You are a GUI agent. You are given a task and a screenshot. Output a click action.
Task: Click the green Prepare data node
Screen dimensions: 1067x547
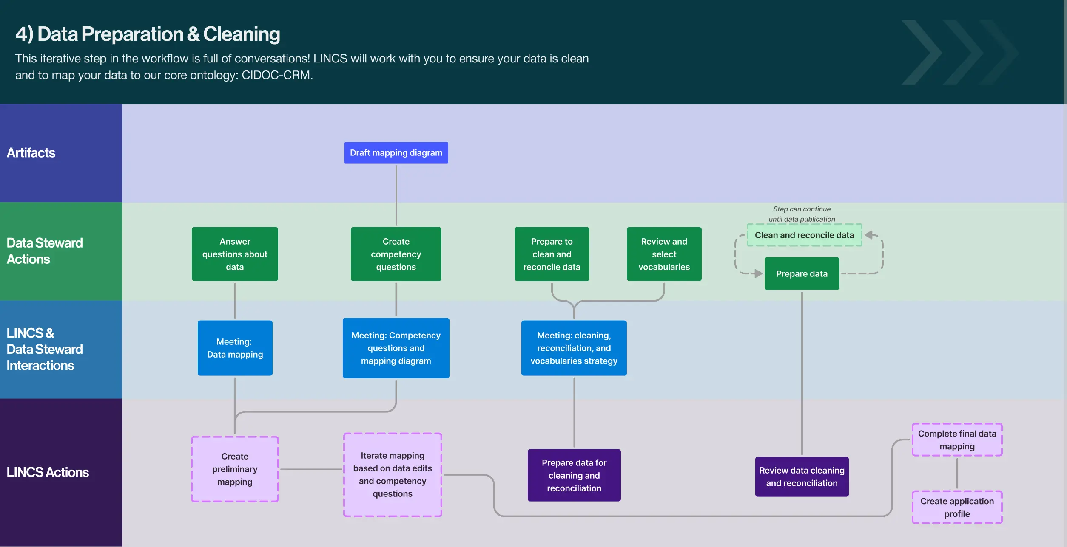coord(801,273)
